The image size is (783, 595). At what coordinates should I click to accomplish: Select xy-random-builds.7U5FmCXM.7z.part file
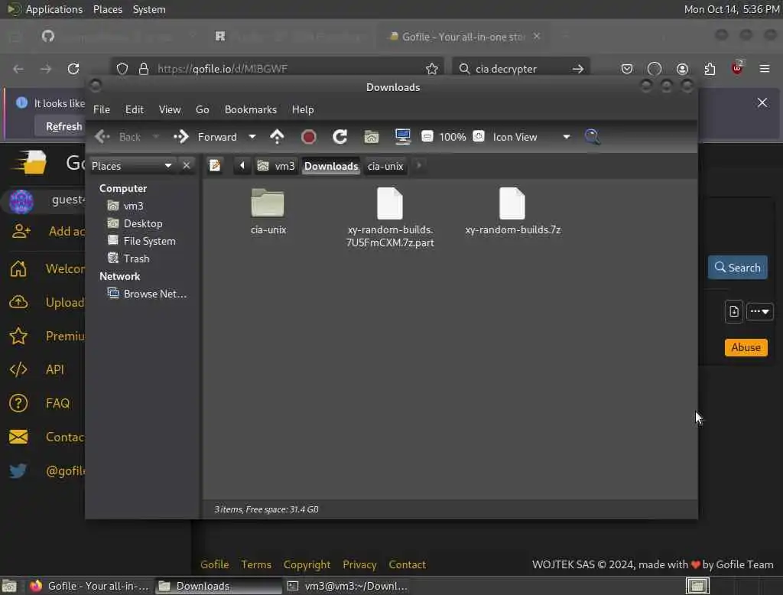pyautogui.click(x=390, y=217)
